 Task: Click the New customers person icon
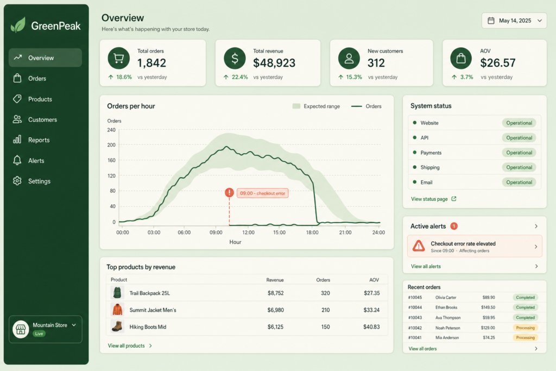(x=349, y=58)
